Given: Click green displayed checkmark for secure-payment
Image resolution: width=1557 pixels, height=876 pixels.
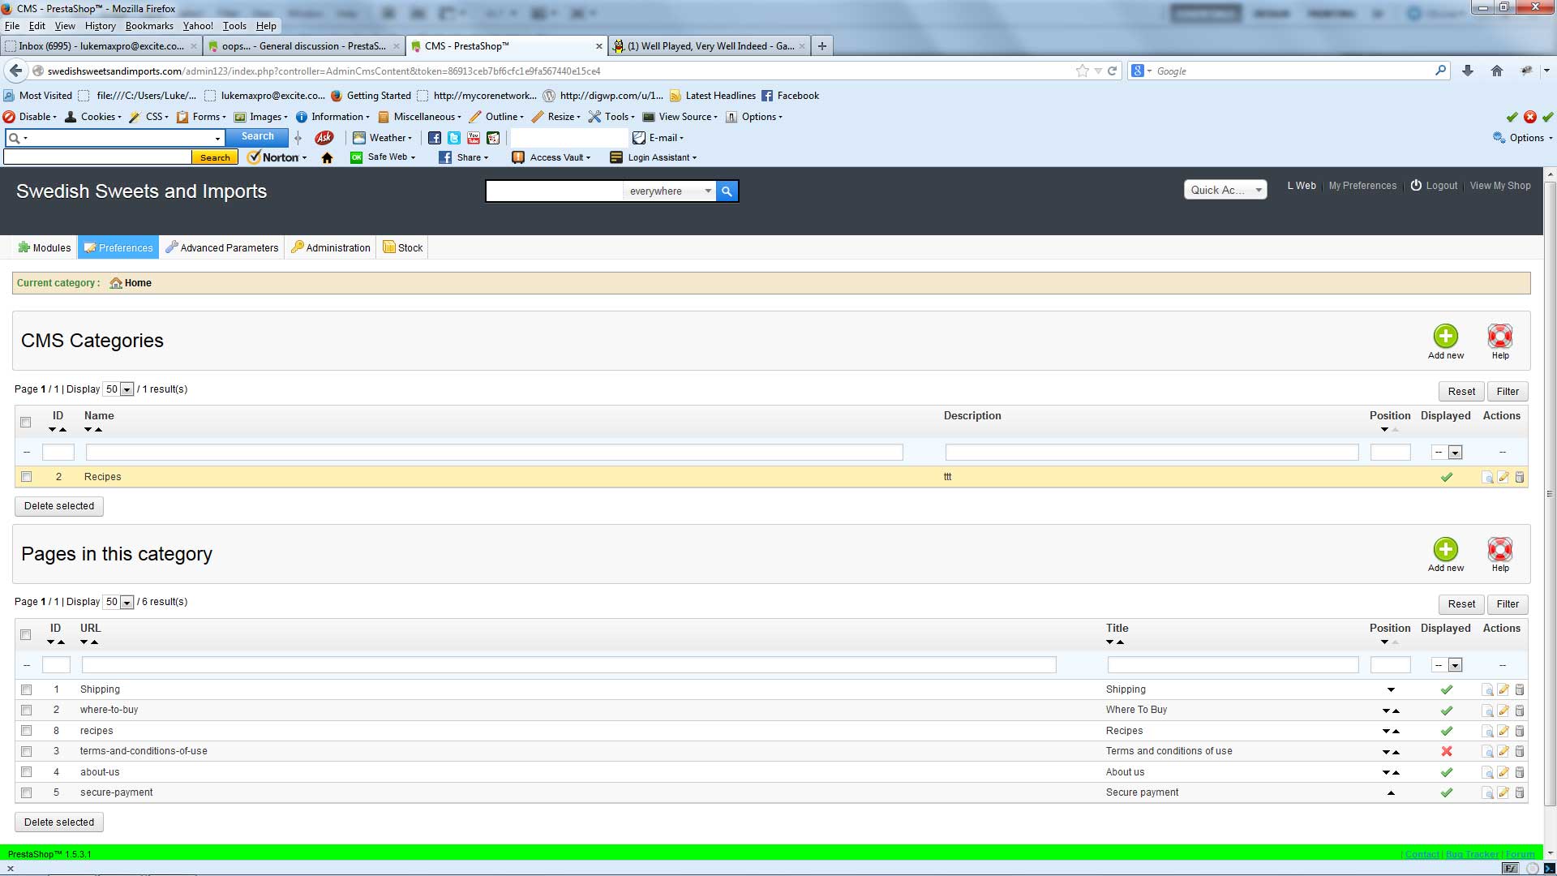Looking at the screenshot, I should pyautogui.click(x=1446, y=793).
